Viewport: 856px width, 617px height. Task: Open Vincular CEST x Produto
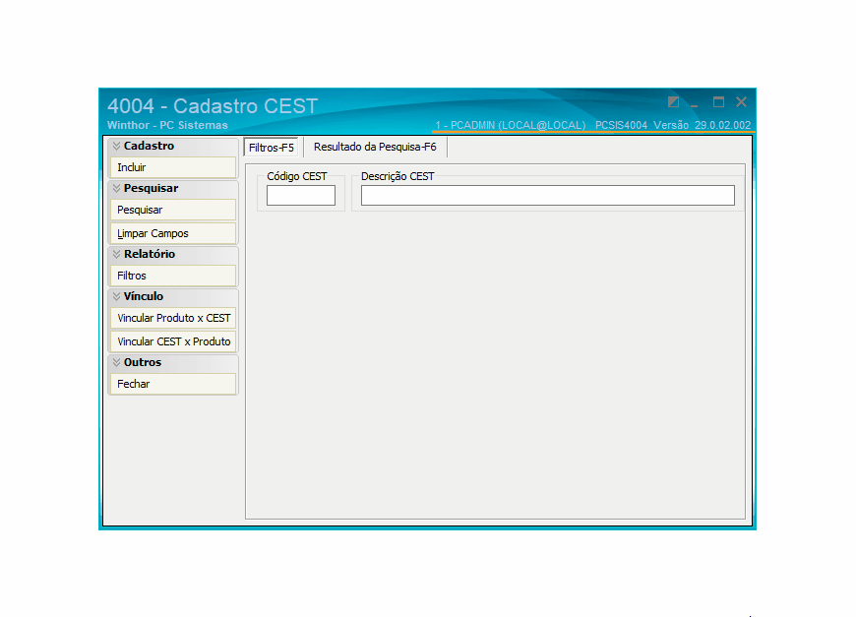point(173,341)
